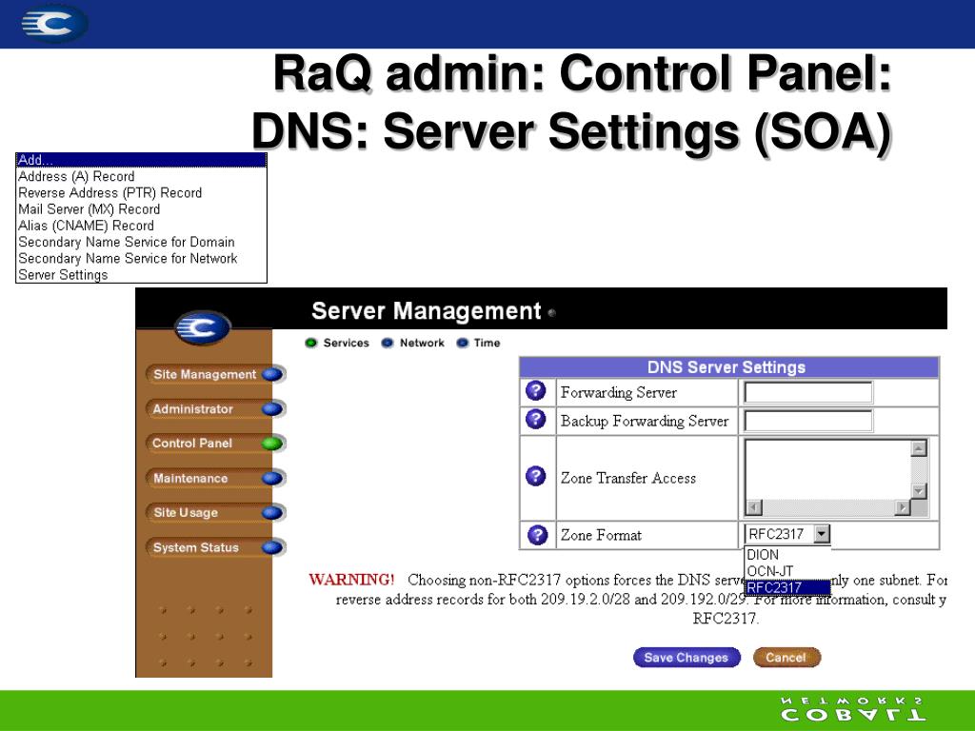This screenshot has width=975, height=731.
Task: Open the Network tab
Action: coord(413,343)
